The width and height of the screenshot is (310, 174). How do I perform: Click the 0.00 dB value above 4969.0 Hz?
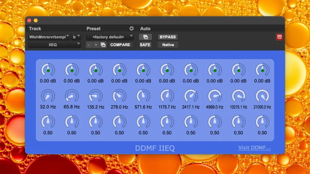tap(215, 81)
